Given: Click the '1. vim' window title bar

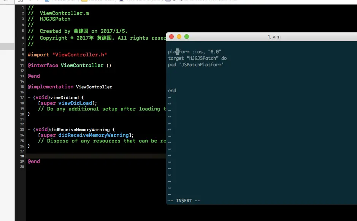Looking at the screenshot, I should point(274,37).
